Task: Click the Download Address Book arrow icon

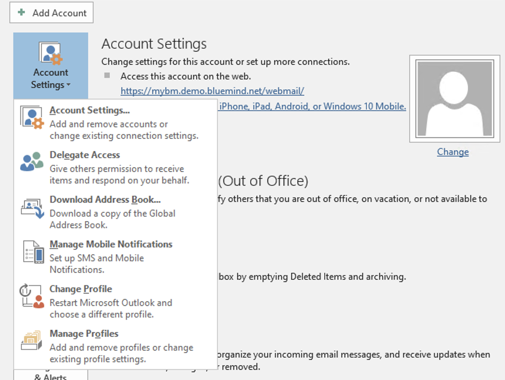Action: point(32,208)
